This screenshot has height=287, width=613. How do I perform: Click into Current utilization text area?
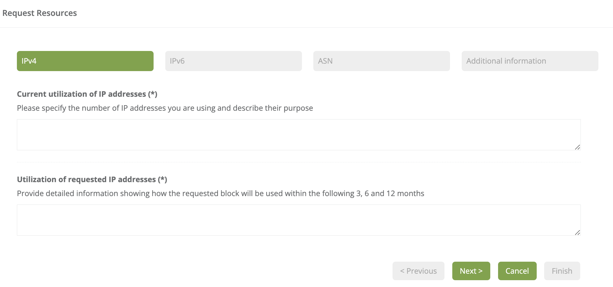(x=298, y=134)
